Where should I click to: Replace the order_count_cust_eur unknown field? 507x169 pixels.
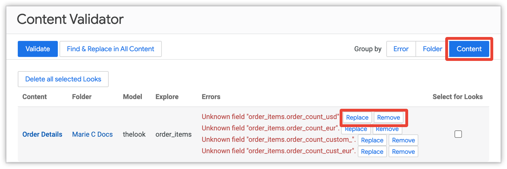point(372,152)
